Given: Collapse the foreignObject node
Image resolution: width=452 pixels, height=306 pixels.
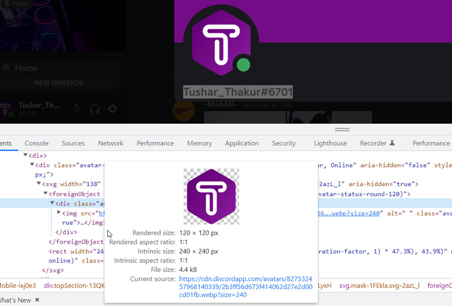Looking at the screenshot, I should tap(45, 194).
